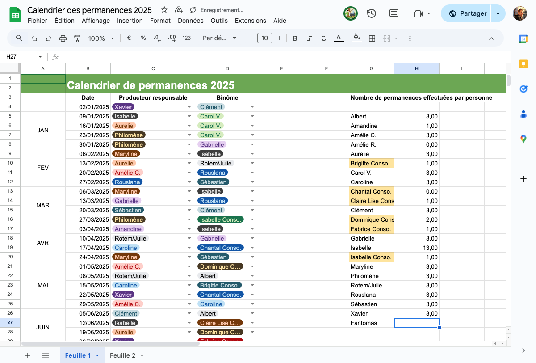Open the Données menu
This screenshot has height=363, width=536.
coord(191,21)
